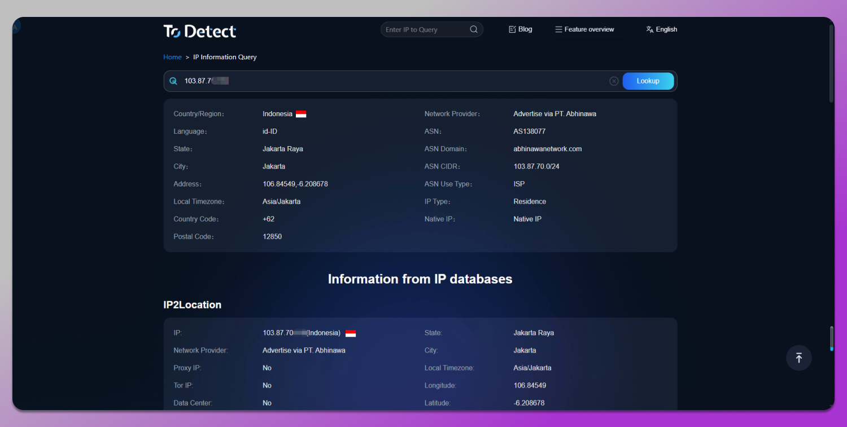Viewport: 847px width, 427px height.
Task: Click the abhinawanetwork.com ASN domain value
Action: (x=547, y=148)
